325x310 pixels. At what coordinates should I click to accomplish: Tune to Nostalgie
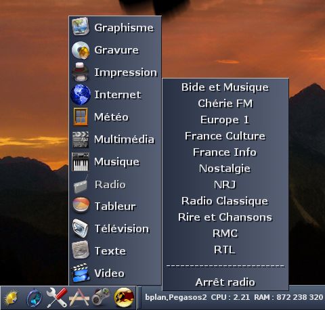tap(225, 169)
